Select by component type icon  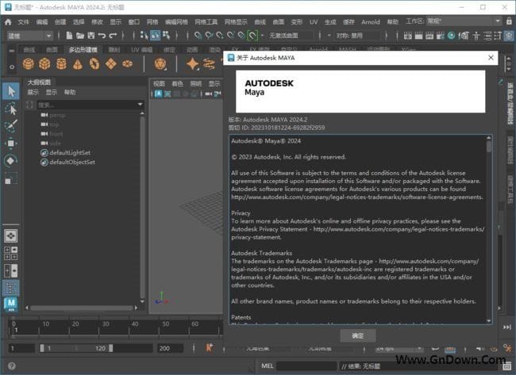[166, 35]
